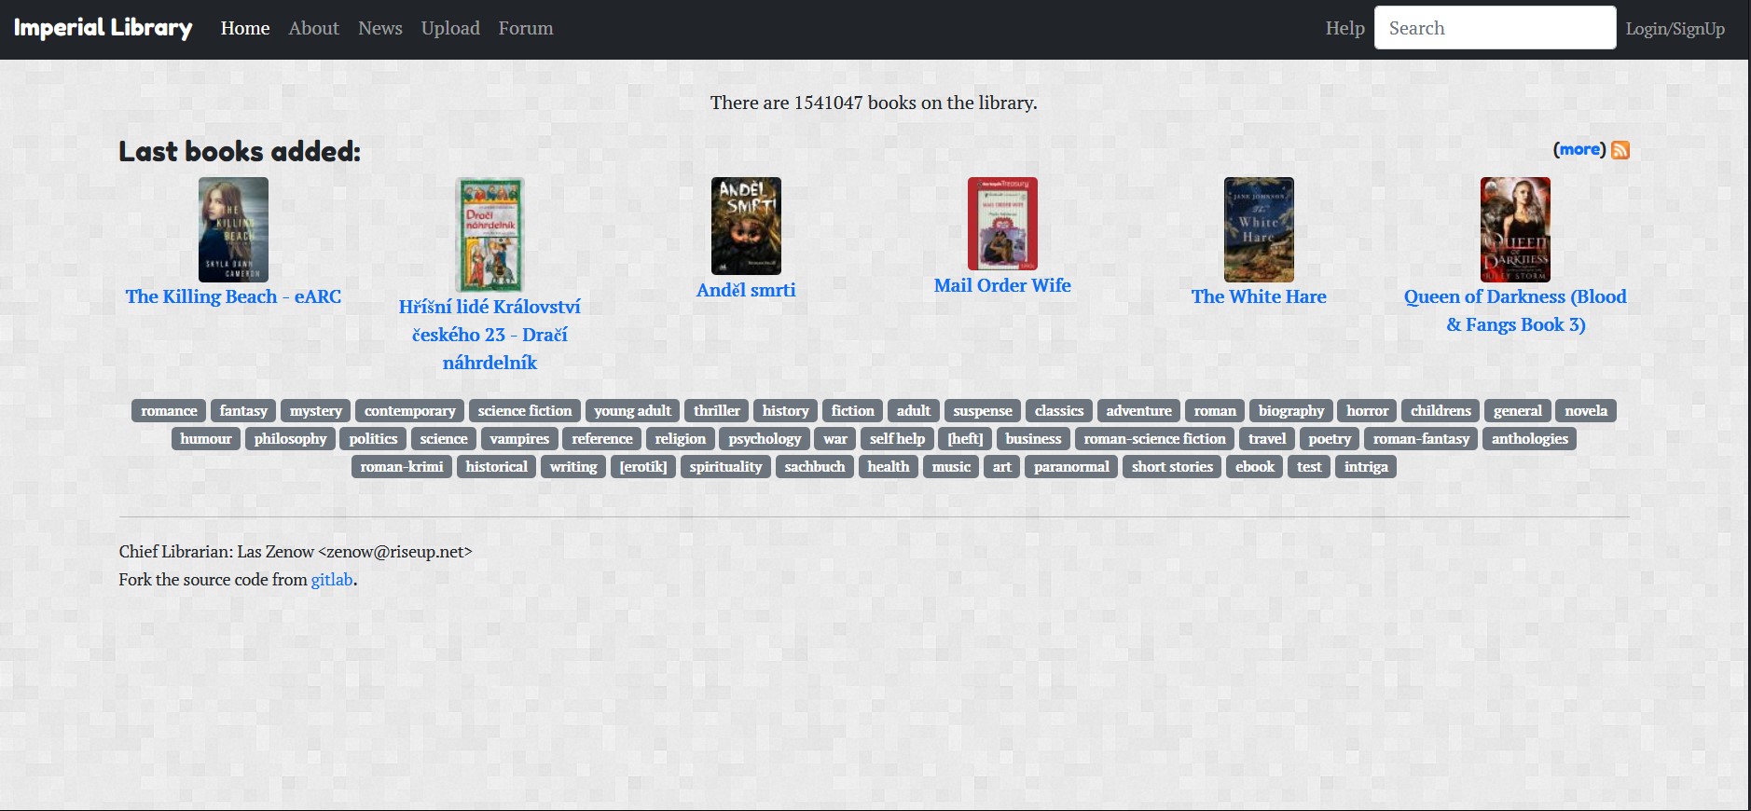Select the thriller tag
This screenshot has height=811, width=1751.
click(x=717, y=411)
